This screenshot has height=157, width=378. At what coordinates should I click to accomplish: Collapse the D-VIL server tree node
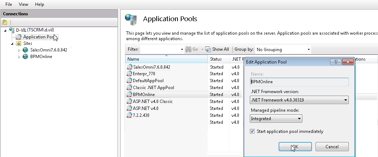coord(5,30)
